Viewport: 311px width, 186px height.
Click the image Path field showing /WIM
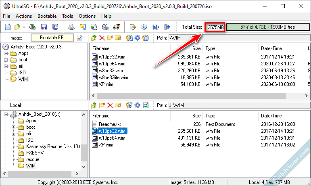(239, 38)
